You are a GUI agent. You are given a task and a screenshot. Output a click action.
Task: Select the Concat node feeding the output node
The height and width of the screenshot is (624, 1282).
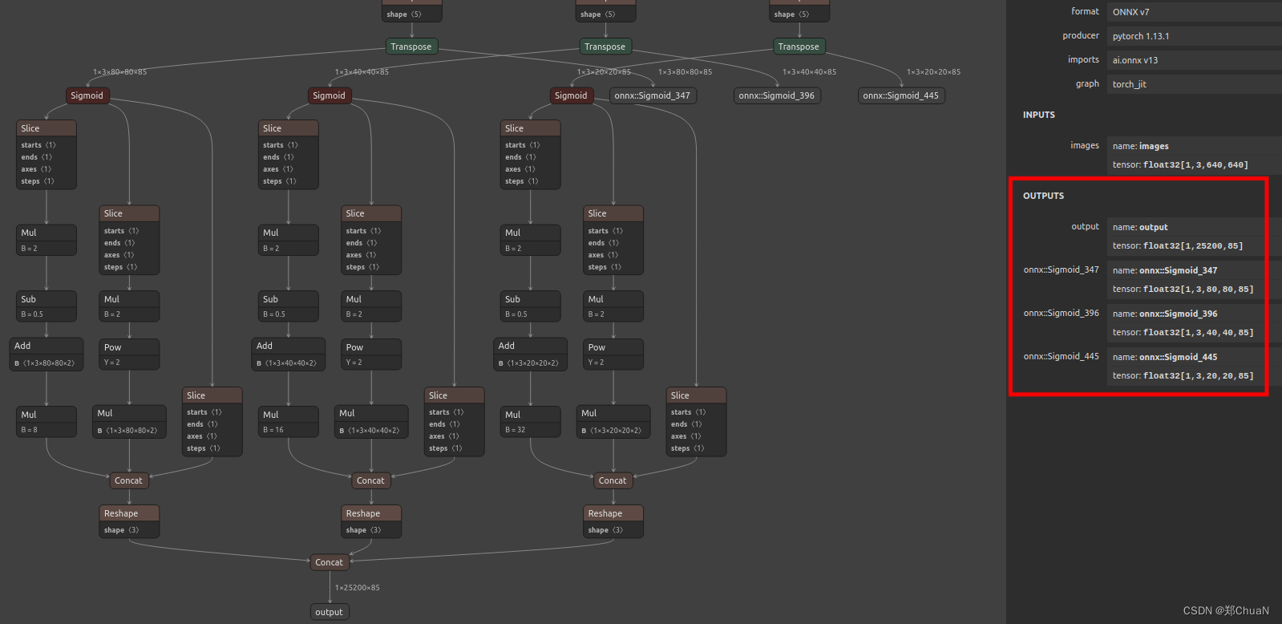330,562
